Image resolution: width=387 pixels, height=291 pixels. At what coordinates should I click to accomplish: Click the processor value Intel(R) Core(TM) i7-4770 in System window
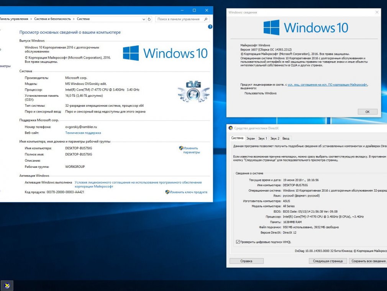point(102,90)
